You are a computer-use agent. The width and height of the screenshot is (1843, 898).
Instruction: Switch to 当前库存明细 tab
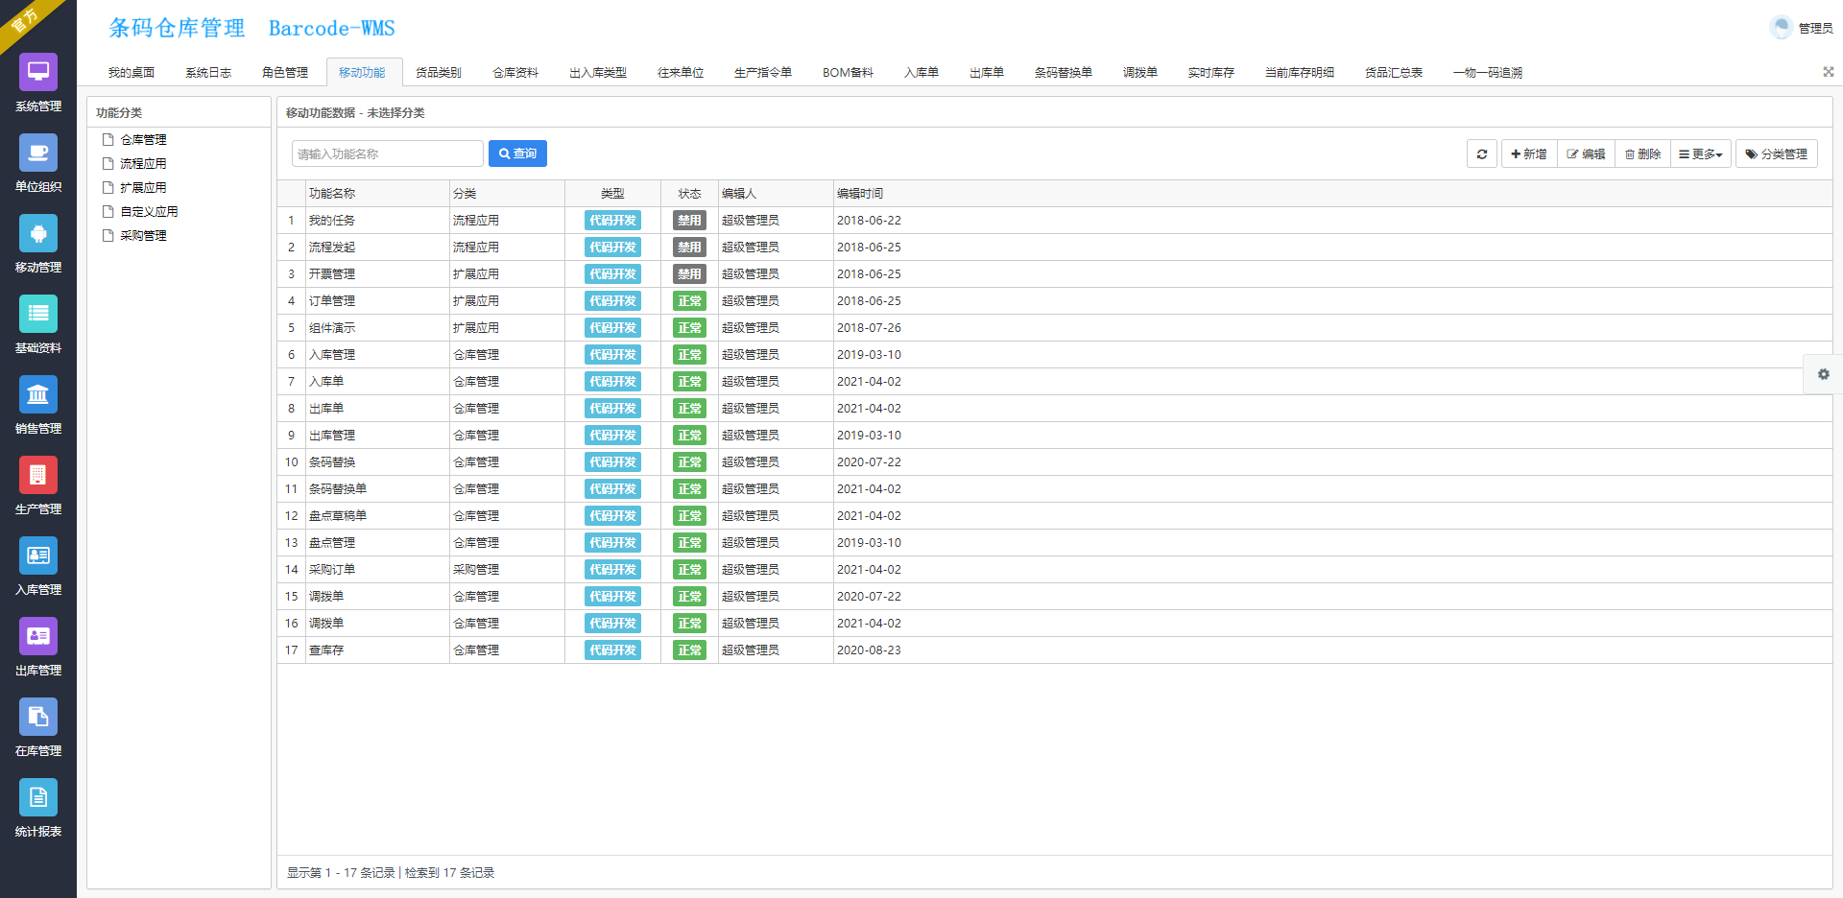click(x=1300, y=73)
